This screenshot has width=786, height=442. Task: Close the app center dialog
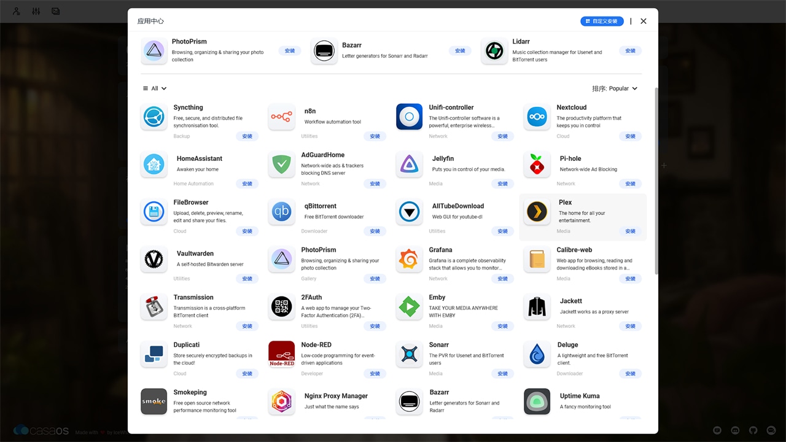644,21
